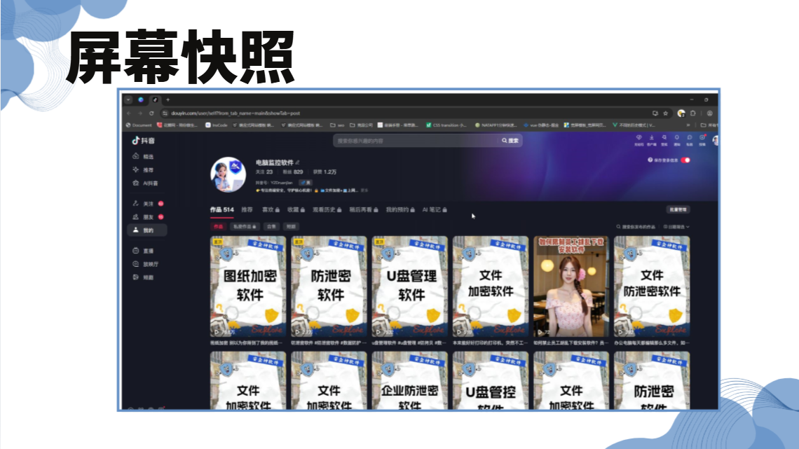Select 我的 in the left sidebar

[146, 230]
